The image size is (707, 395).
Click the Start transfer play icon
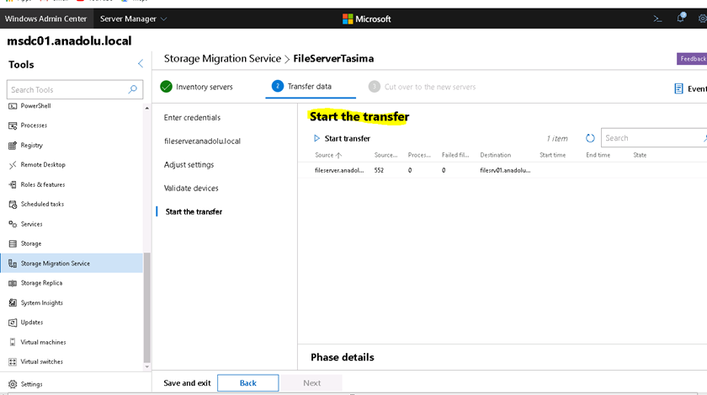coord(316,139)
